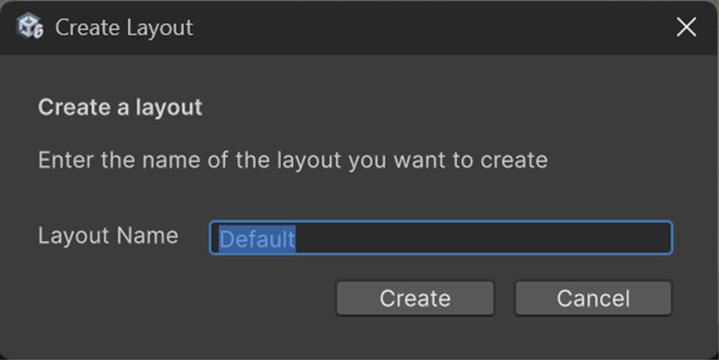Click the instruction text about layout name
The height and width of the screenshot is (360, 719).
tap(293, 160)
